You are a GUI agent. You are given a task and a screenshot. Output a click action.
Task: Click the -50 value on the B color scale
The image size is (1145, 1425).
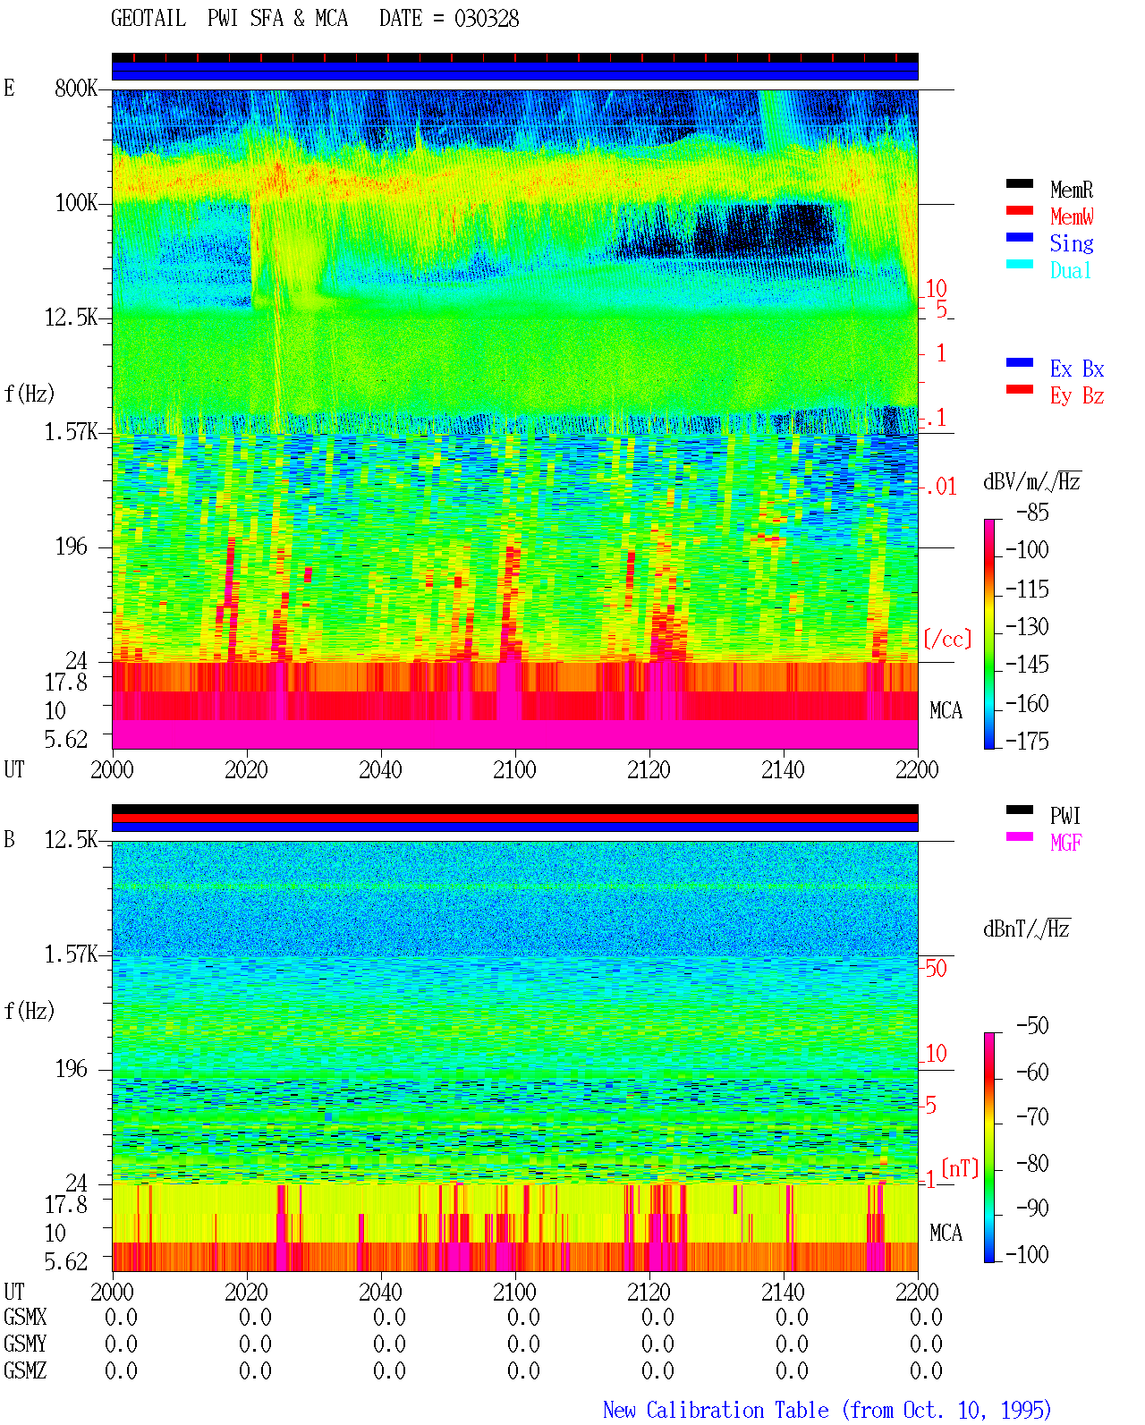tap(1032, 1026)
